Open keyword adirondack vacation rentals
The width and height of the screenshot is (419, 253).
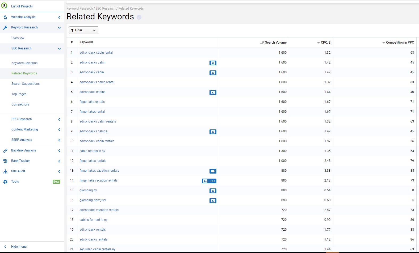click(x=99, y=210)
